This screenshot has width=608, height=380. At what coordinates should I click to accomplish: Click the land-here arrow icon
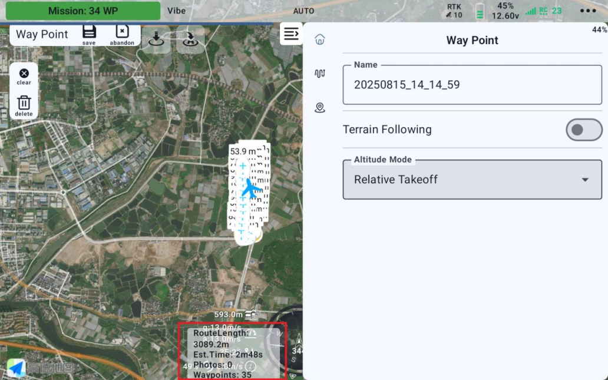pyautogui.click(x=156, y=39)
